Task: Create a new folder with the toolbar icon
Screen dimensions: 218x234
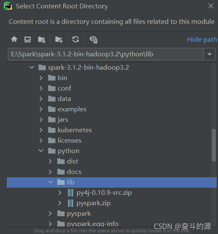Action: 59,40
